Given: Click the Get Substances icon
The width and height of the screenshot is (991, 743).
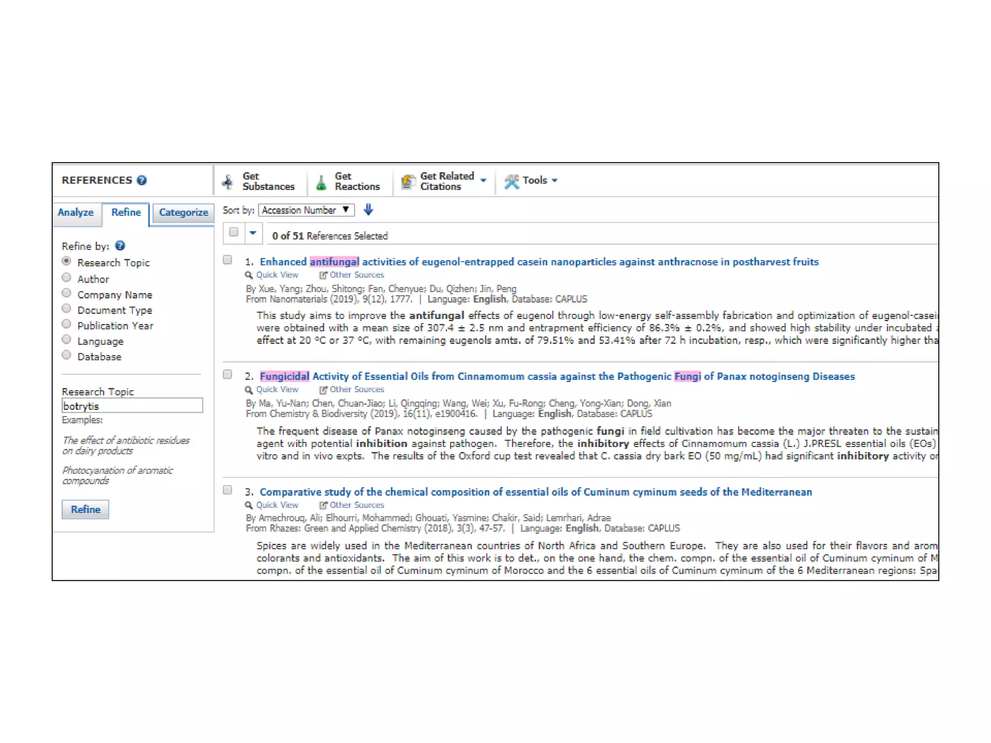Looking at the screenshot, I should 228,182.
